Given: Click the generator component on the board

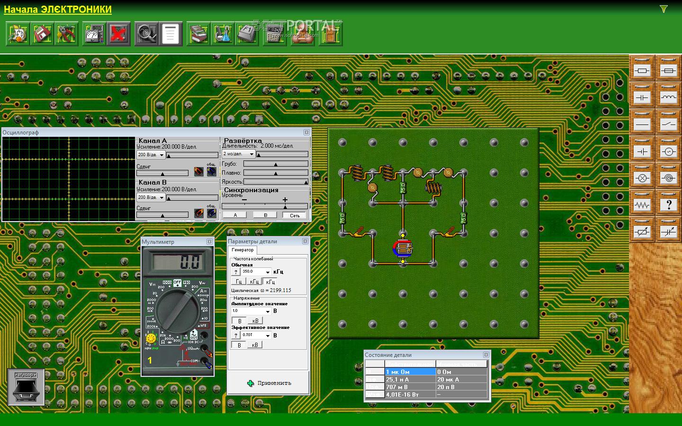Looking at the screenshot, I should (x=403, y=248).
